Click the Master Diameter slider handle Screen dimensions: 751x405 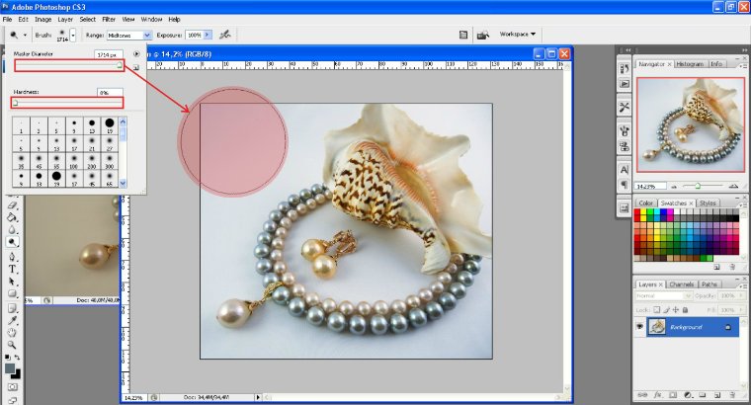(120, 66)
